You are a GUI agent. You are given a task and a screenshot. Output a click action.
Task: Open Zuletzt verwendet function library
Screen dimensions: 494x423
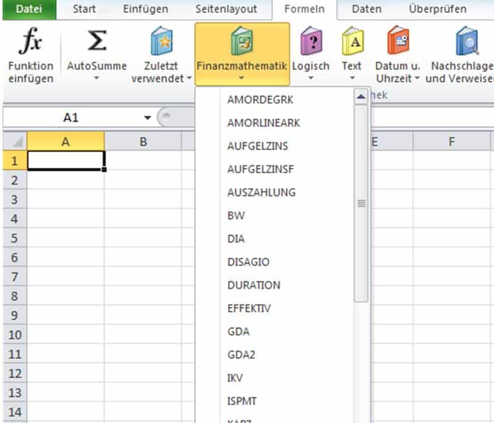[x=161, y=43]
